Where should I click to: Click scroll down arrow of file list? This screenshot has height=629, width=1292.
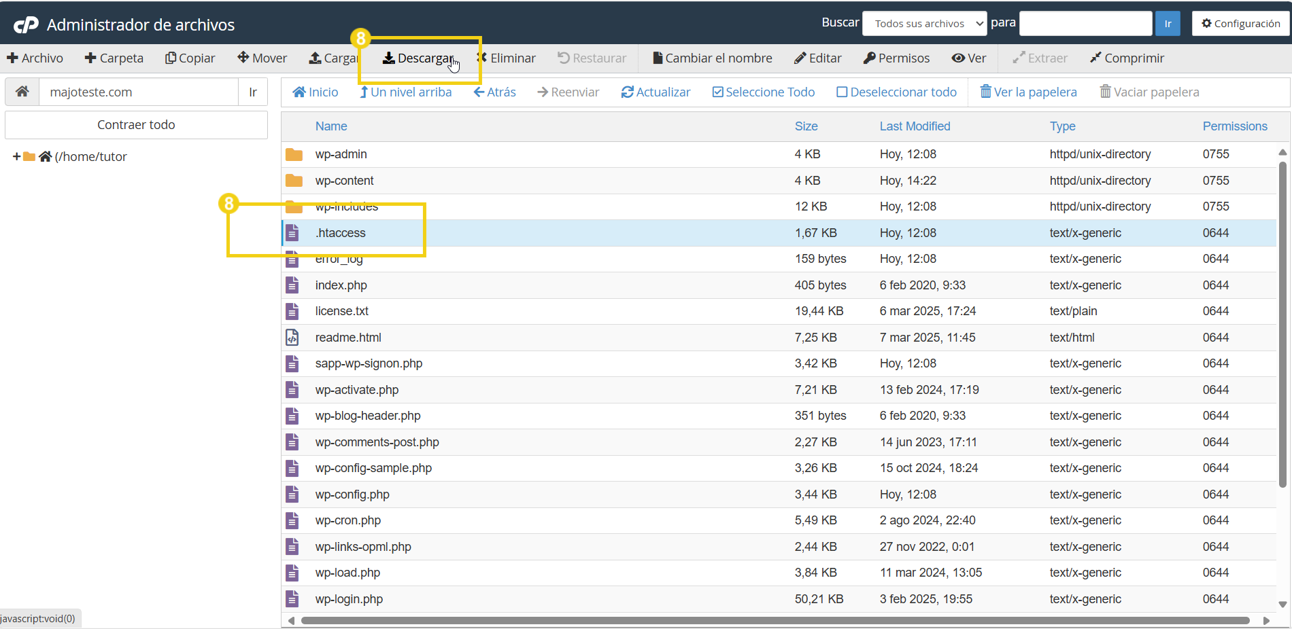coord(1282,604)
